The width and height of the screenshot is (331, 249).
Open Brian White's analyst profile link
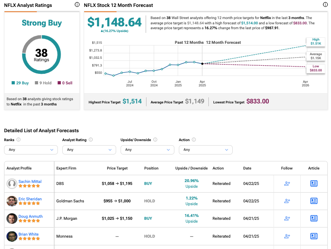tap(28, 234)
